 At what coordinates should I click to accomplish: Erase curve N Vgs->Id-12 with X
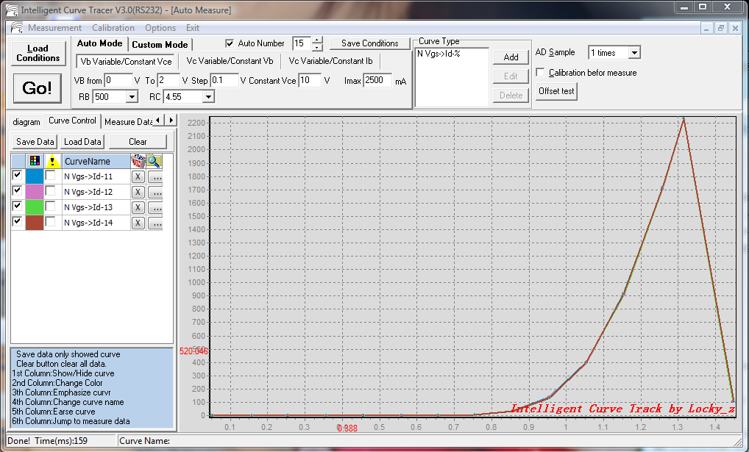[x=138, y=192]
